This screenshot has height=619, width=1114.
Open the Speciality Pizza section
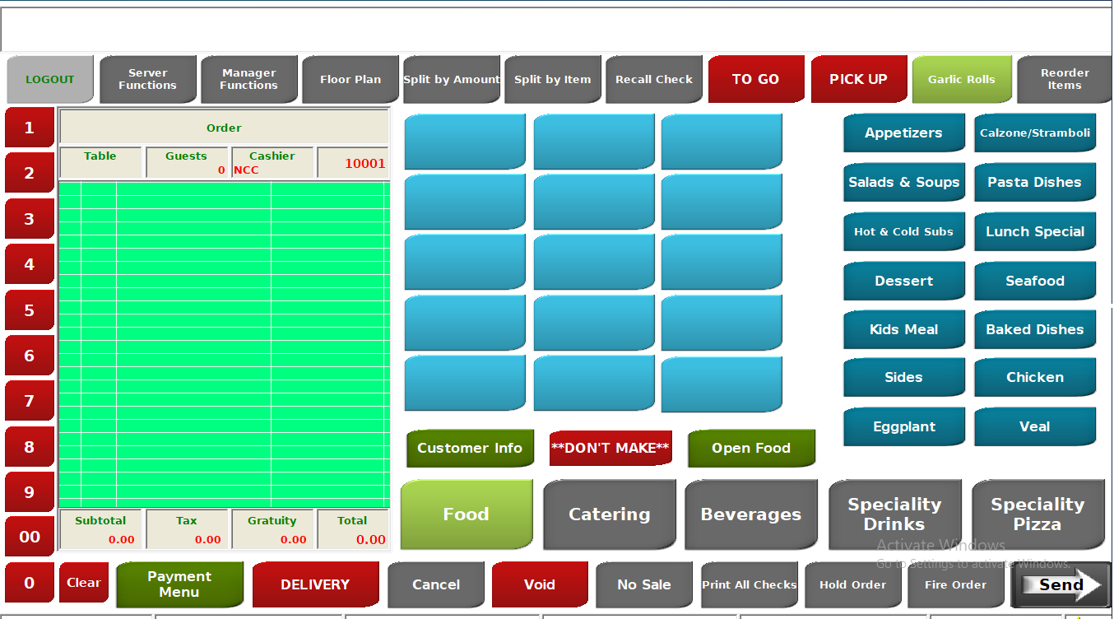click(1037, 514)
